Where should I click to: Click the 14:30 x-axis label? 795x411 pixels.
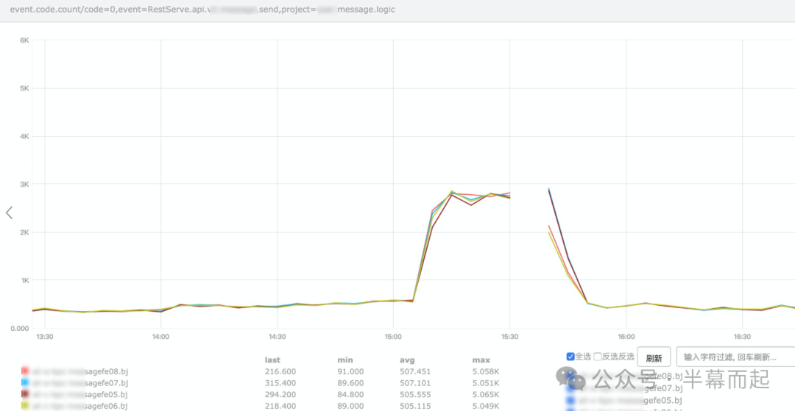[278, 337]
